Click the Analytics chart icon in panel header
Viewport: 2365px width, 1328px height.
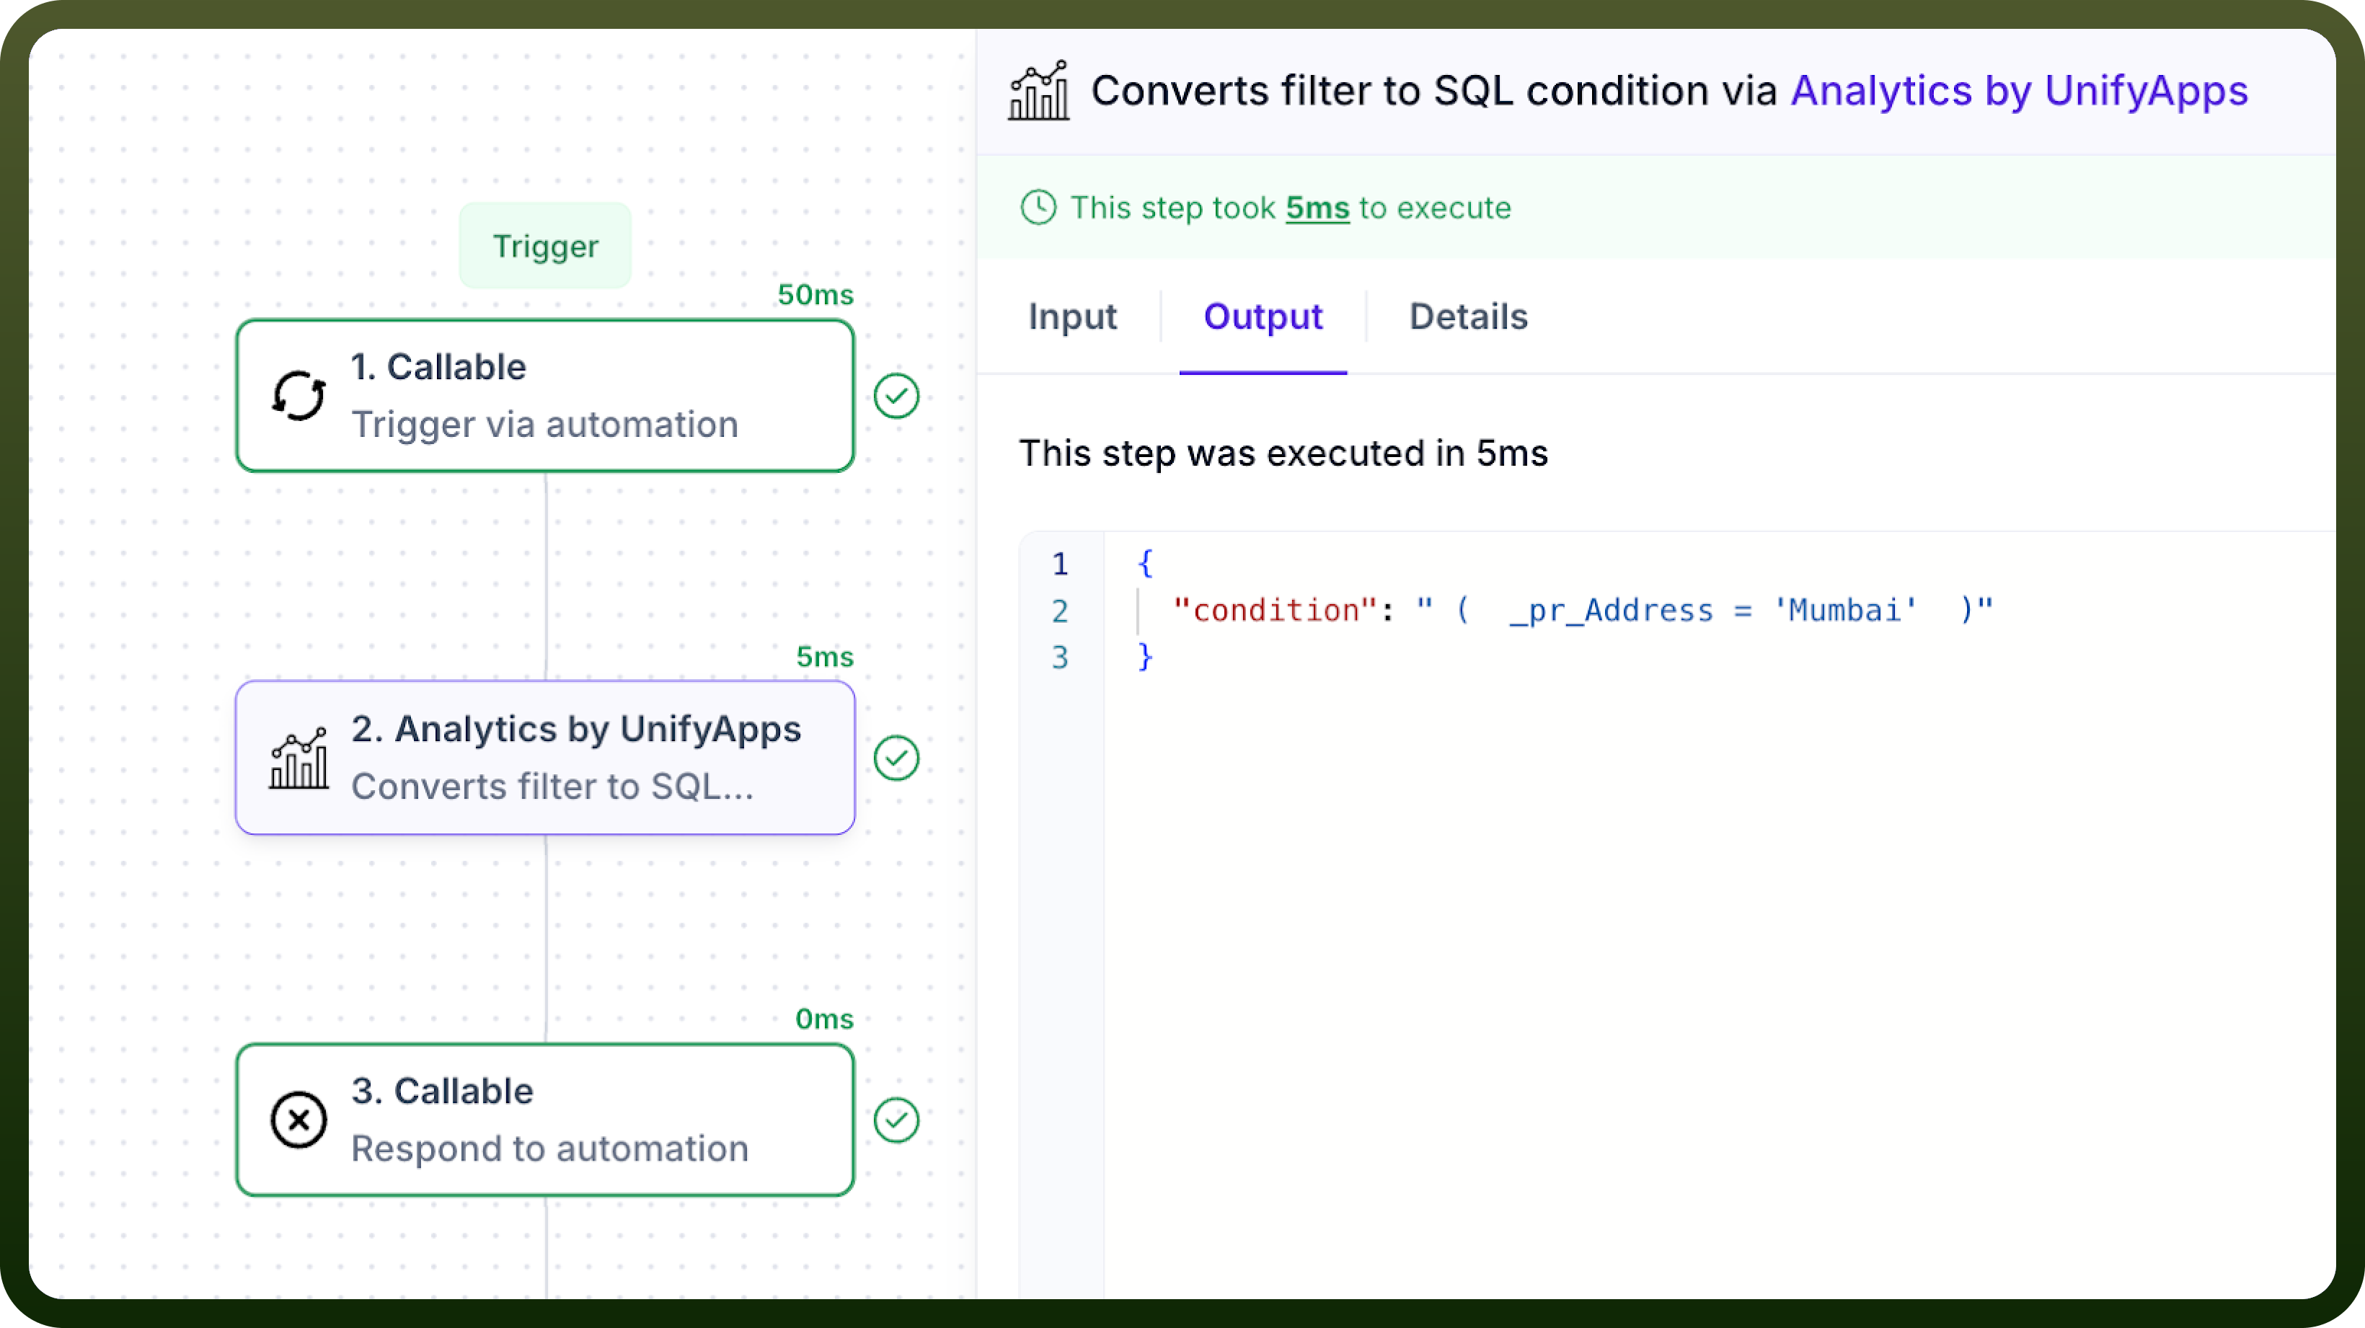pyautogui.click(x=1038, y=90)
